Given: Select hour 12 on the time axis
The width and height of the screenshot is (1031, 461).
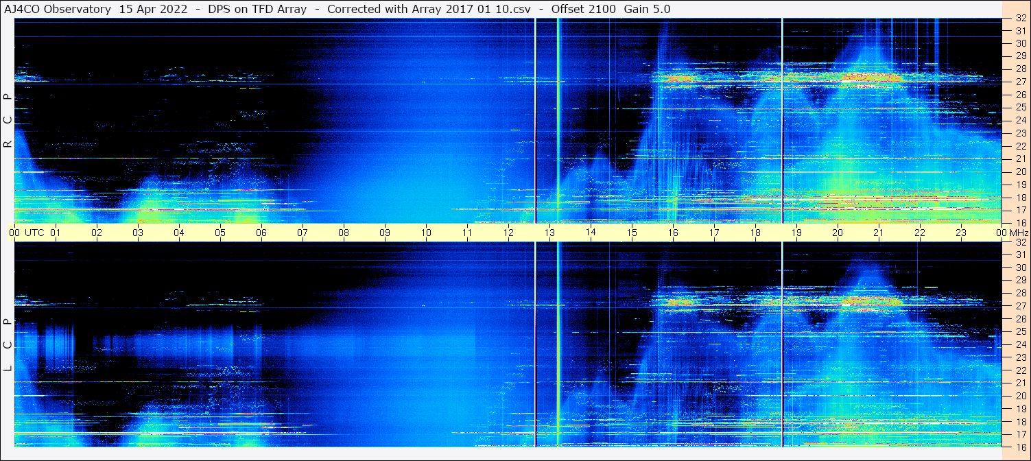Looking at the screenshot, I should (x=508, y=233).
